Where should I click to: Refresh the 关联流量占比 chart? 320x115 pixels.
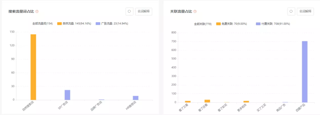[x=291, y=11]
